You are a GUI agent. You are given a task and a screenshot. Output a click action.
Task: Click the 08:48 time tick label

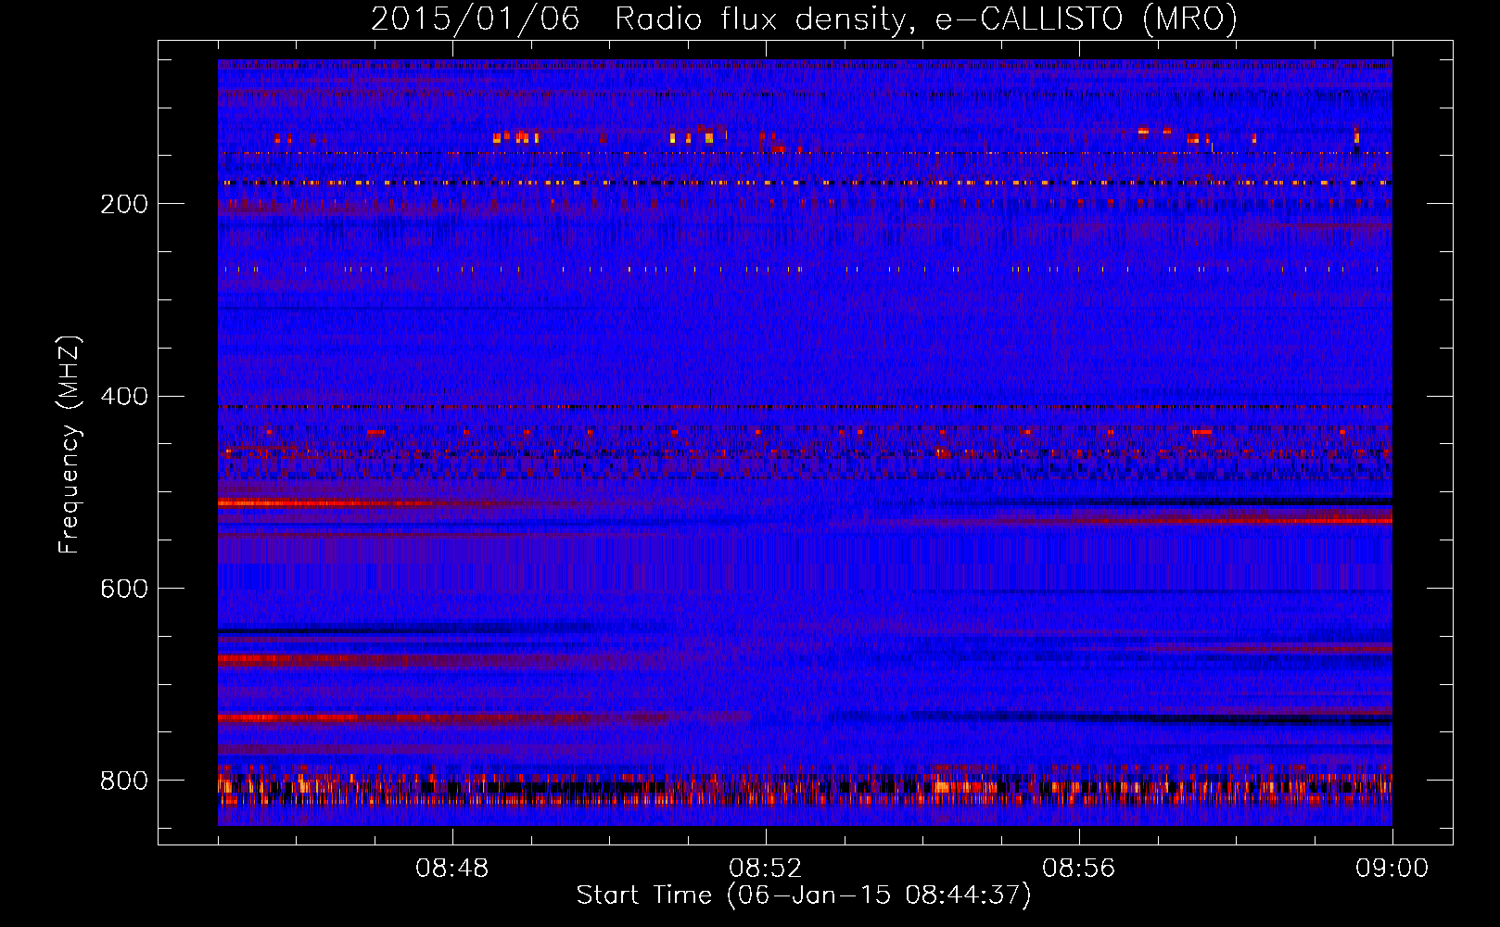[451, 869]
